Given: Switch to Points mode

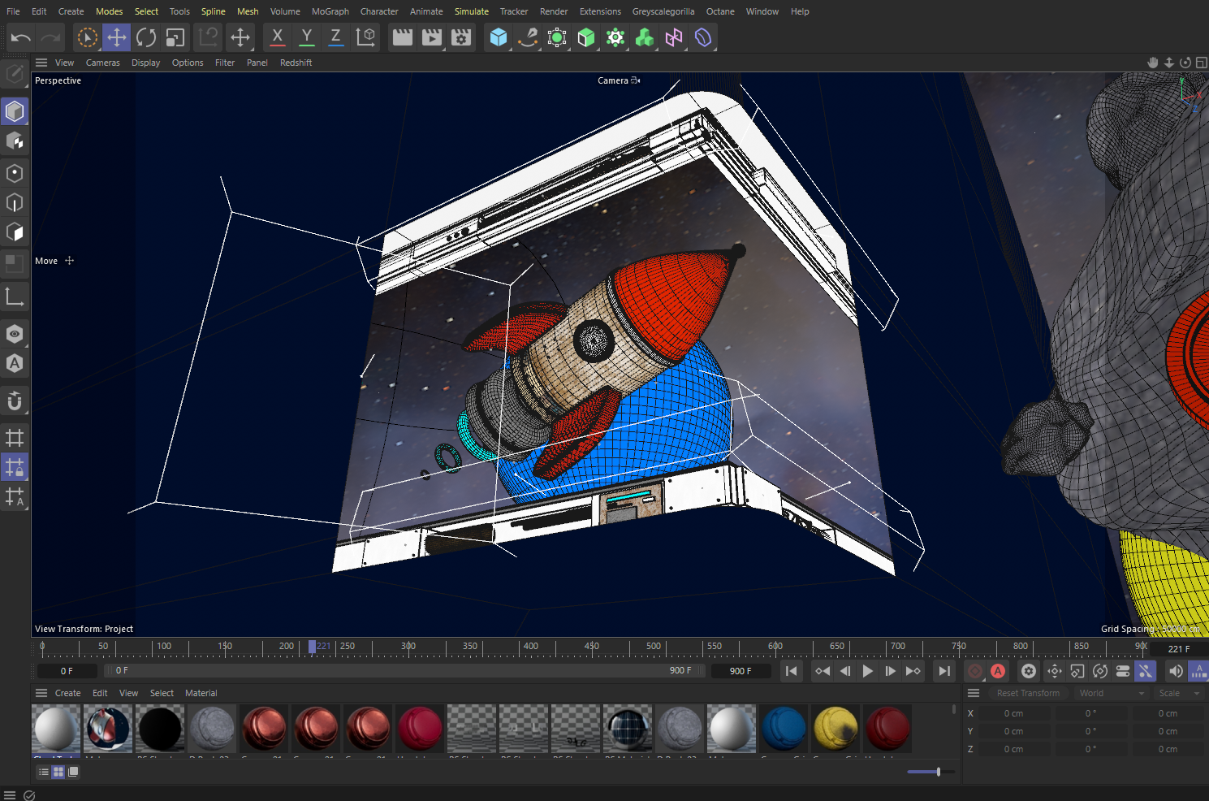Looking at the screenshot, I should (x=15, y=173).
